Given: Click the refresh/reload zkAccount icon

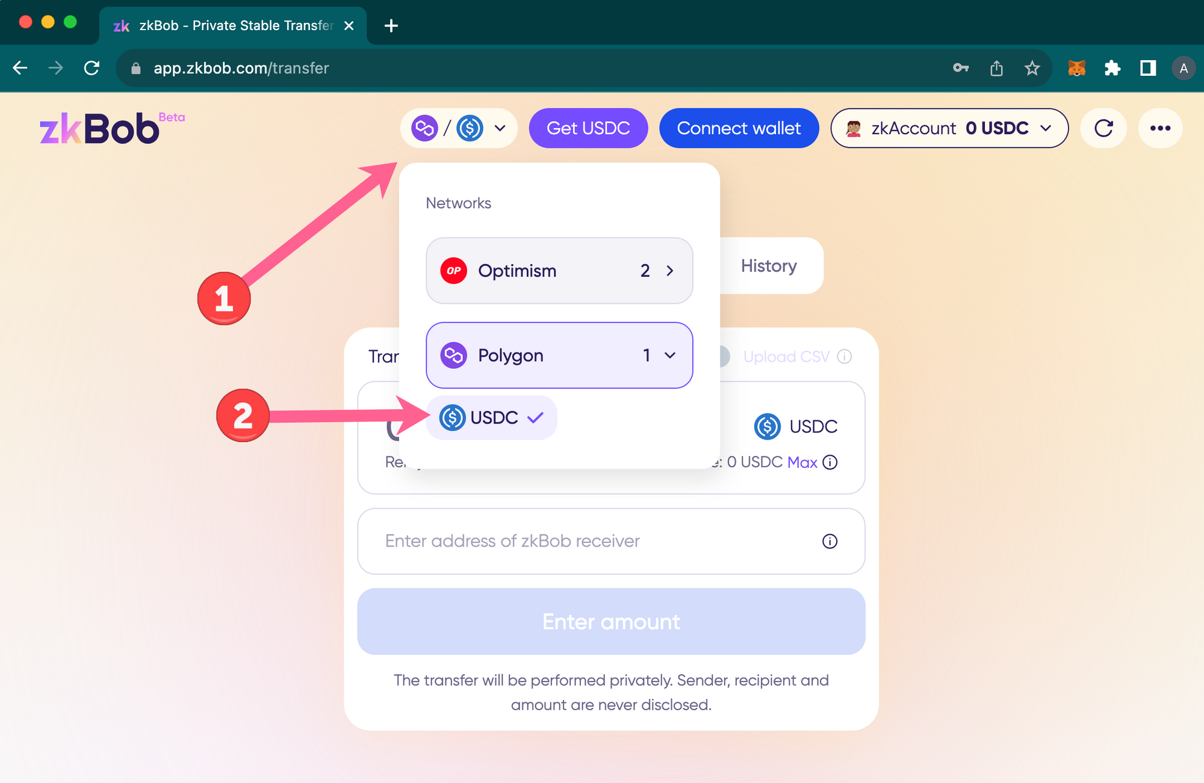Looking at the screenshot, I should tap(1105, 127).
